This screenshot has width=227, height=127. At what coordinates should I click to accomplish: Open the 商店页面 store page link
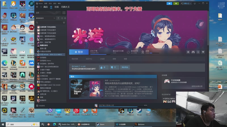[75, 59]
